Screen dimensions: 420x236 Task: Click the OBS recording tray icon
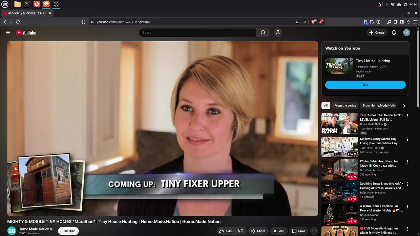click(x=380, y=4)
